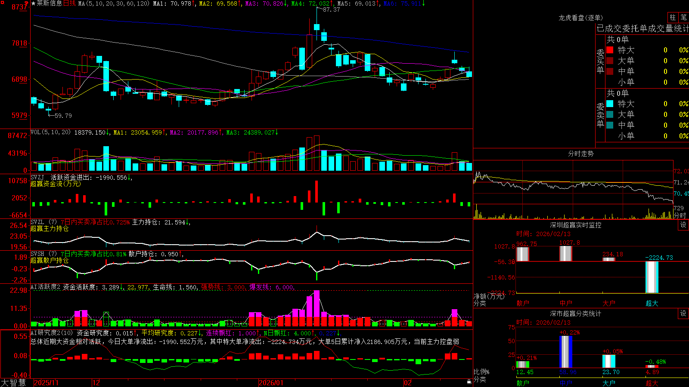Select the 2025/11 timeline marker

coord(47,383)
